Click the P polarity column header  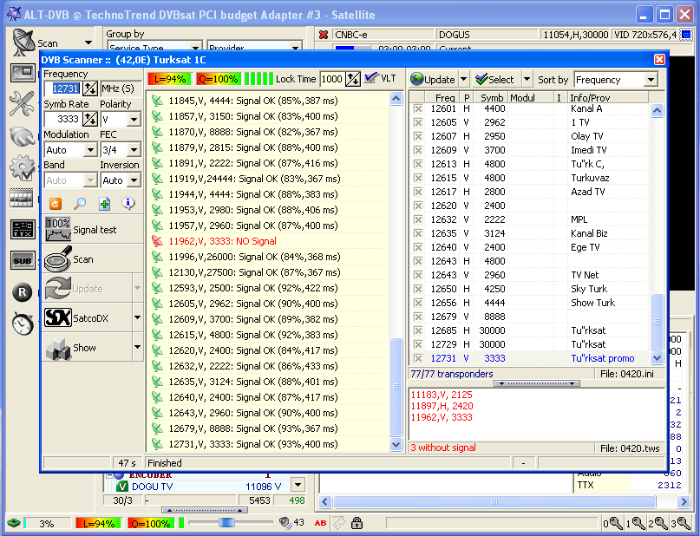point(467,97)
